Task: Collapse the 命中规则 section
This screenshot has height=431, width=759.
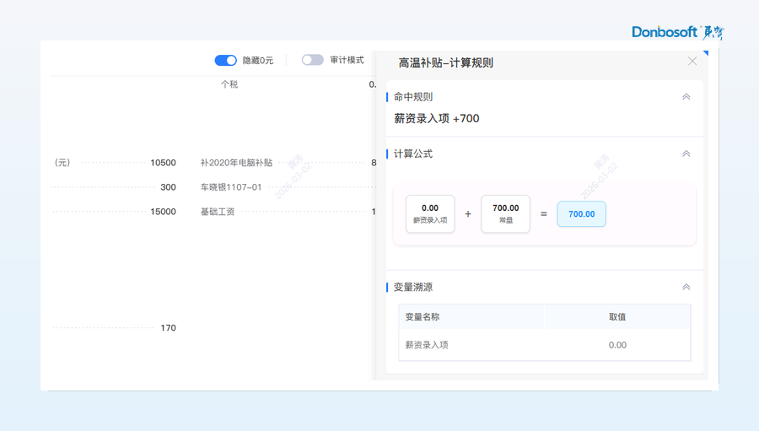Action: 686,97
